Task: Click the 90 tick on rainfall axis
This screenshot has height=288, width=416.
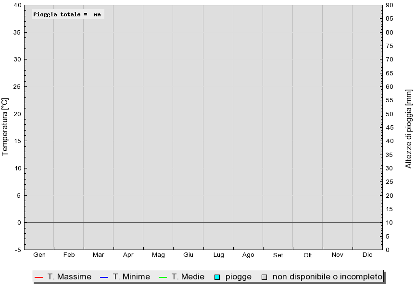Action: [390, 5]
